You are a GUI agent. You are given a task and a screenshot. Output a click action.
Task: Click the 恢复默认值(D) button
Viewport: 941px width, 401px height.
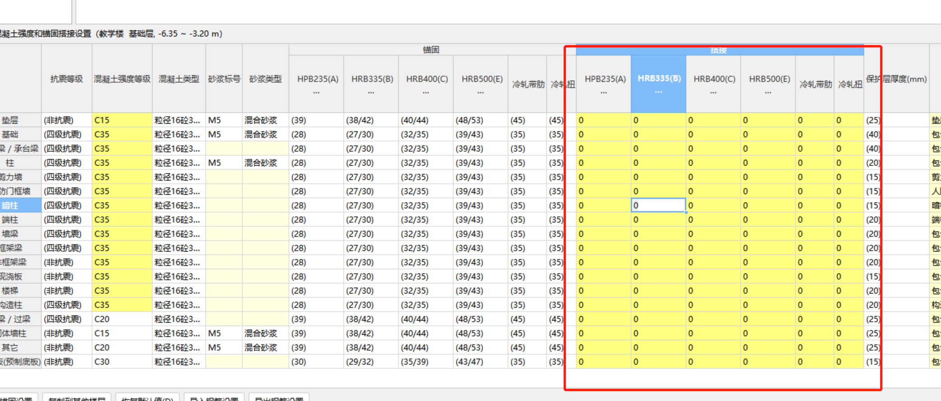[147, 397]
